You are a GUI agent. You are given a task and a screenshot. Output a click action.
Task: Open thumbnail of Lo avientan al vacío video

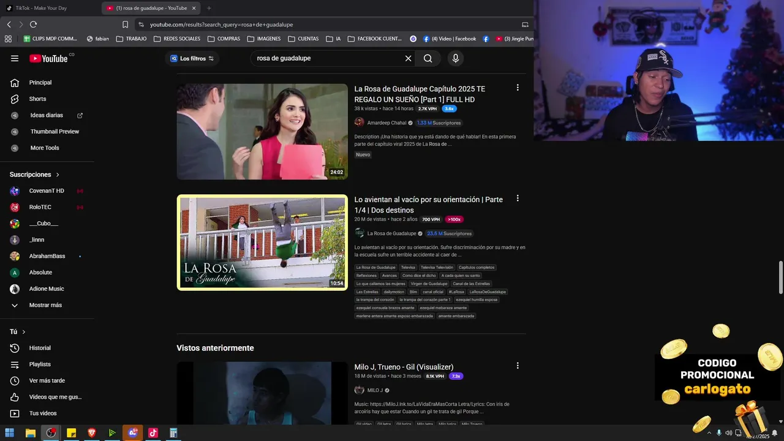pyautogui.click(x=262, y=242)
